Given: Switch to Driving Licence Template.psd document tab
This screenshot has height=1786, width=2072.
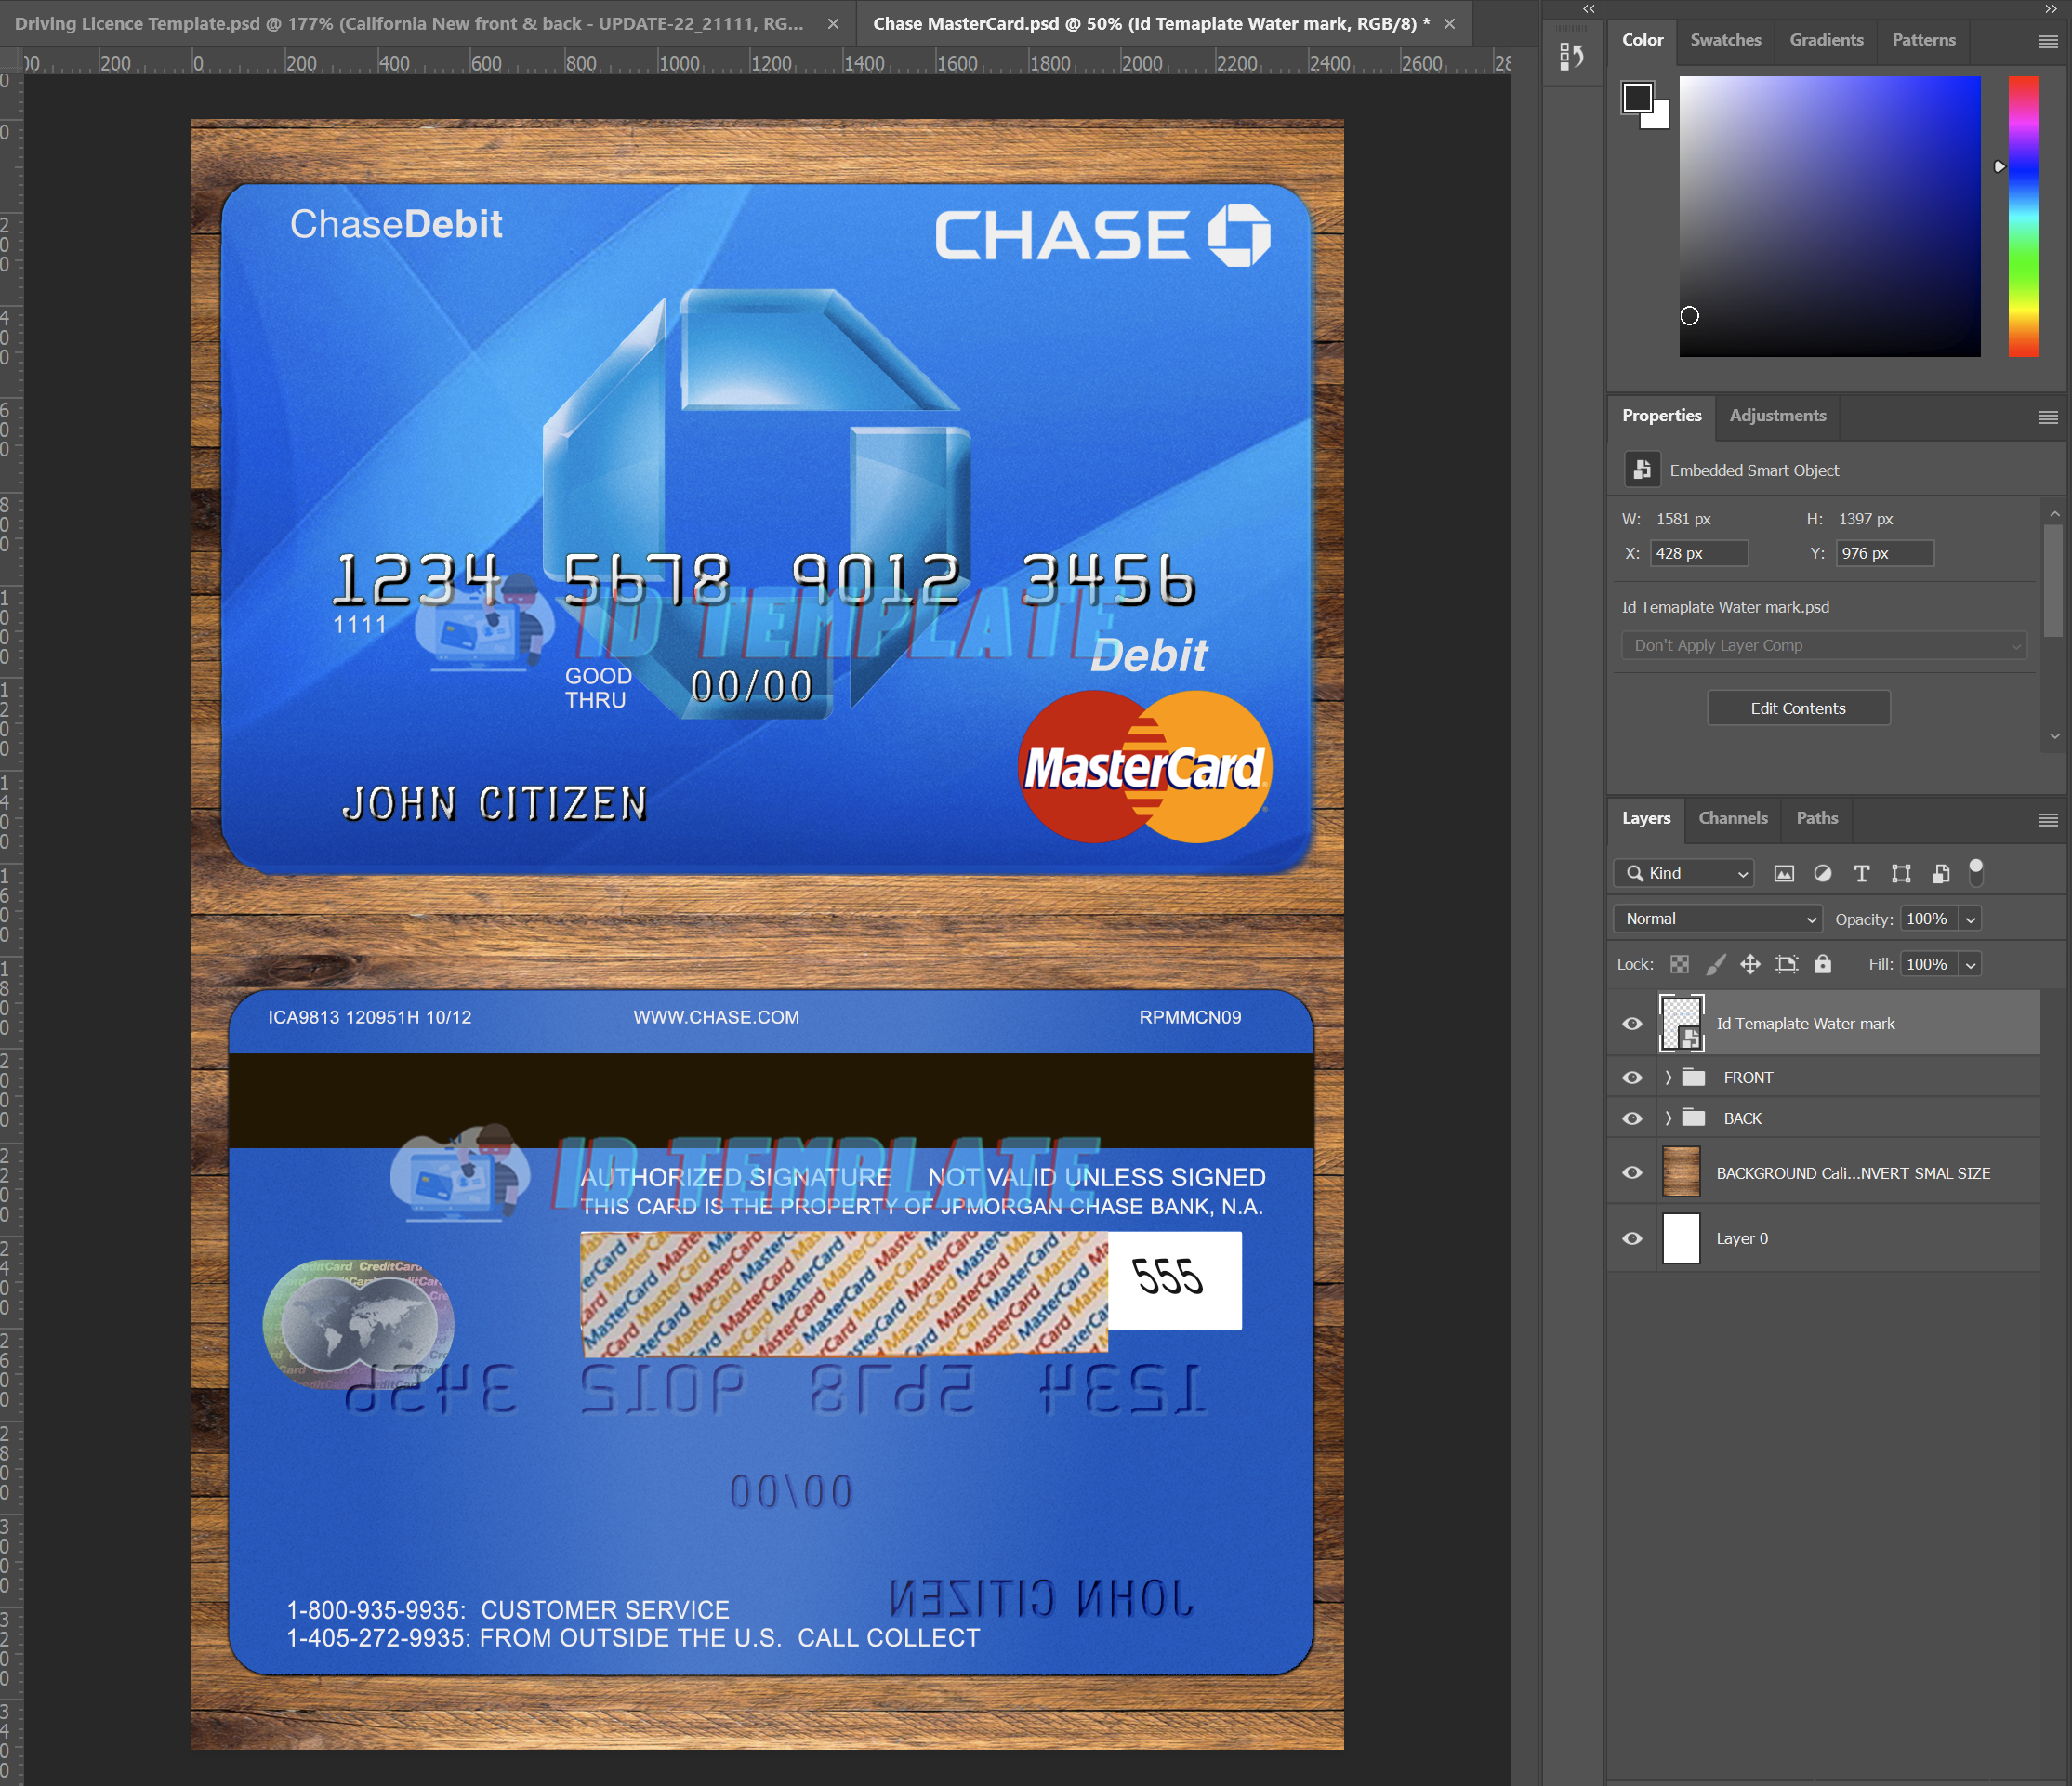Looking at the screenshot, I should [x=409, y=23].
